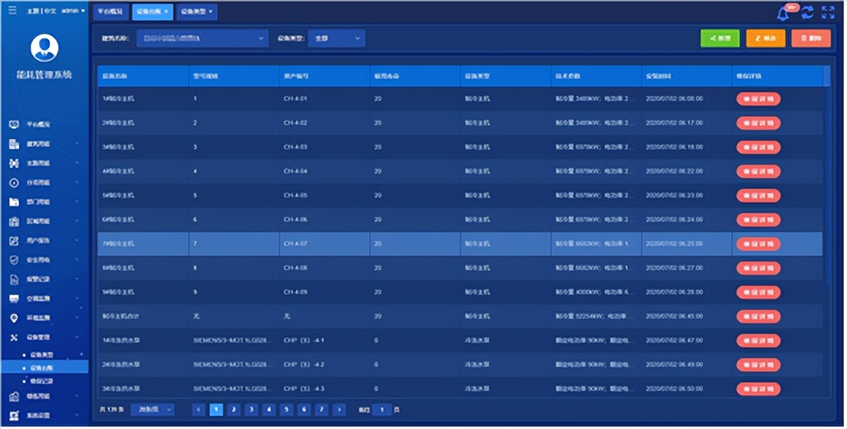
Task: Open the device type dropdown filter
Action: coord(336,38)
